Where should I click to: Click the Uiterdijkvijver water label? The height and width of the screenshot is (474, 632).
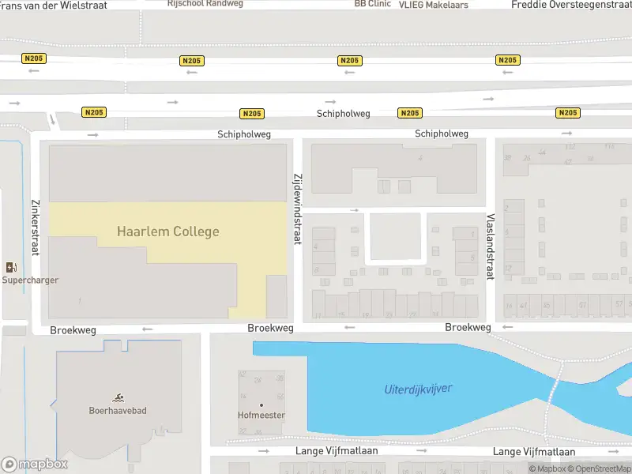click(x=418, y=389)
